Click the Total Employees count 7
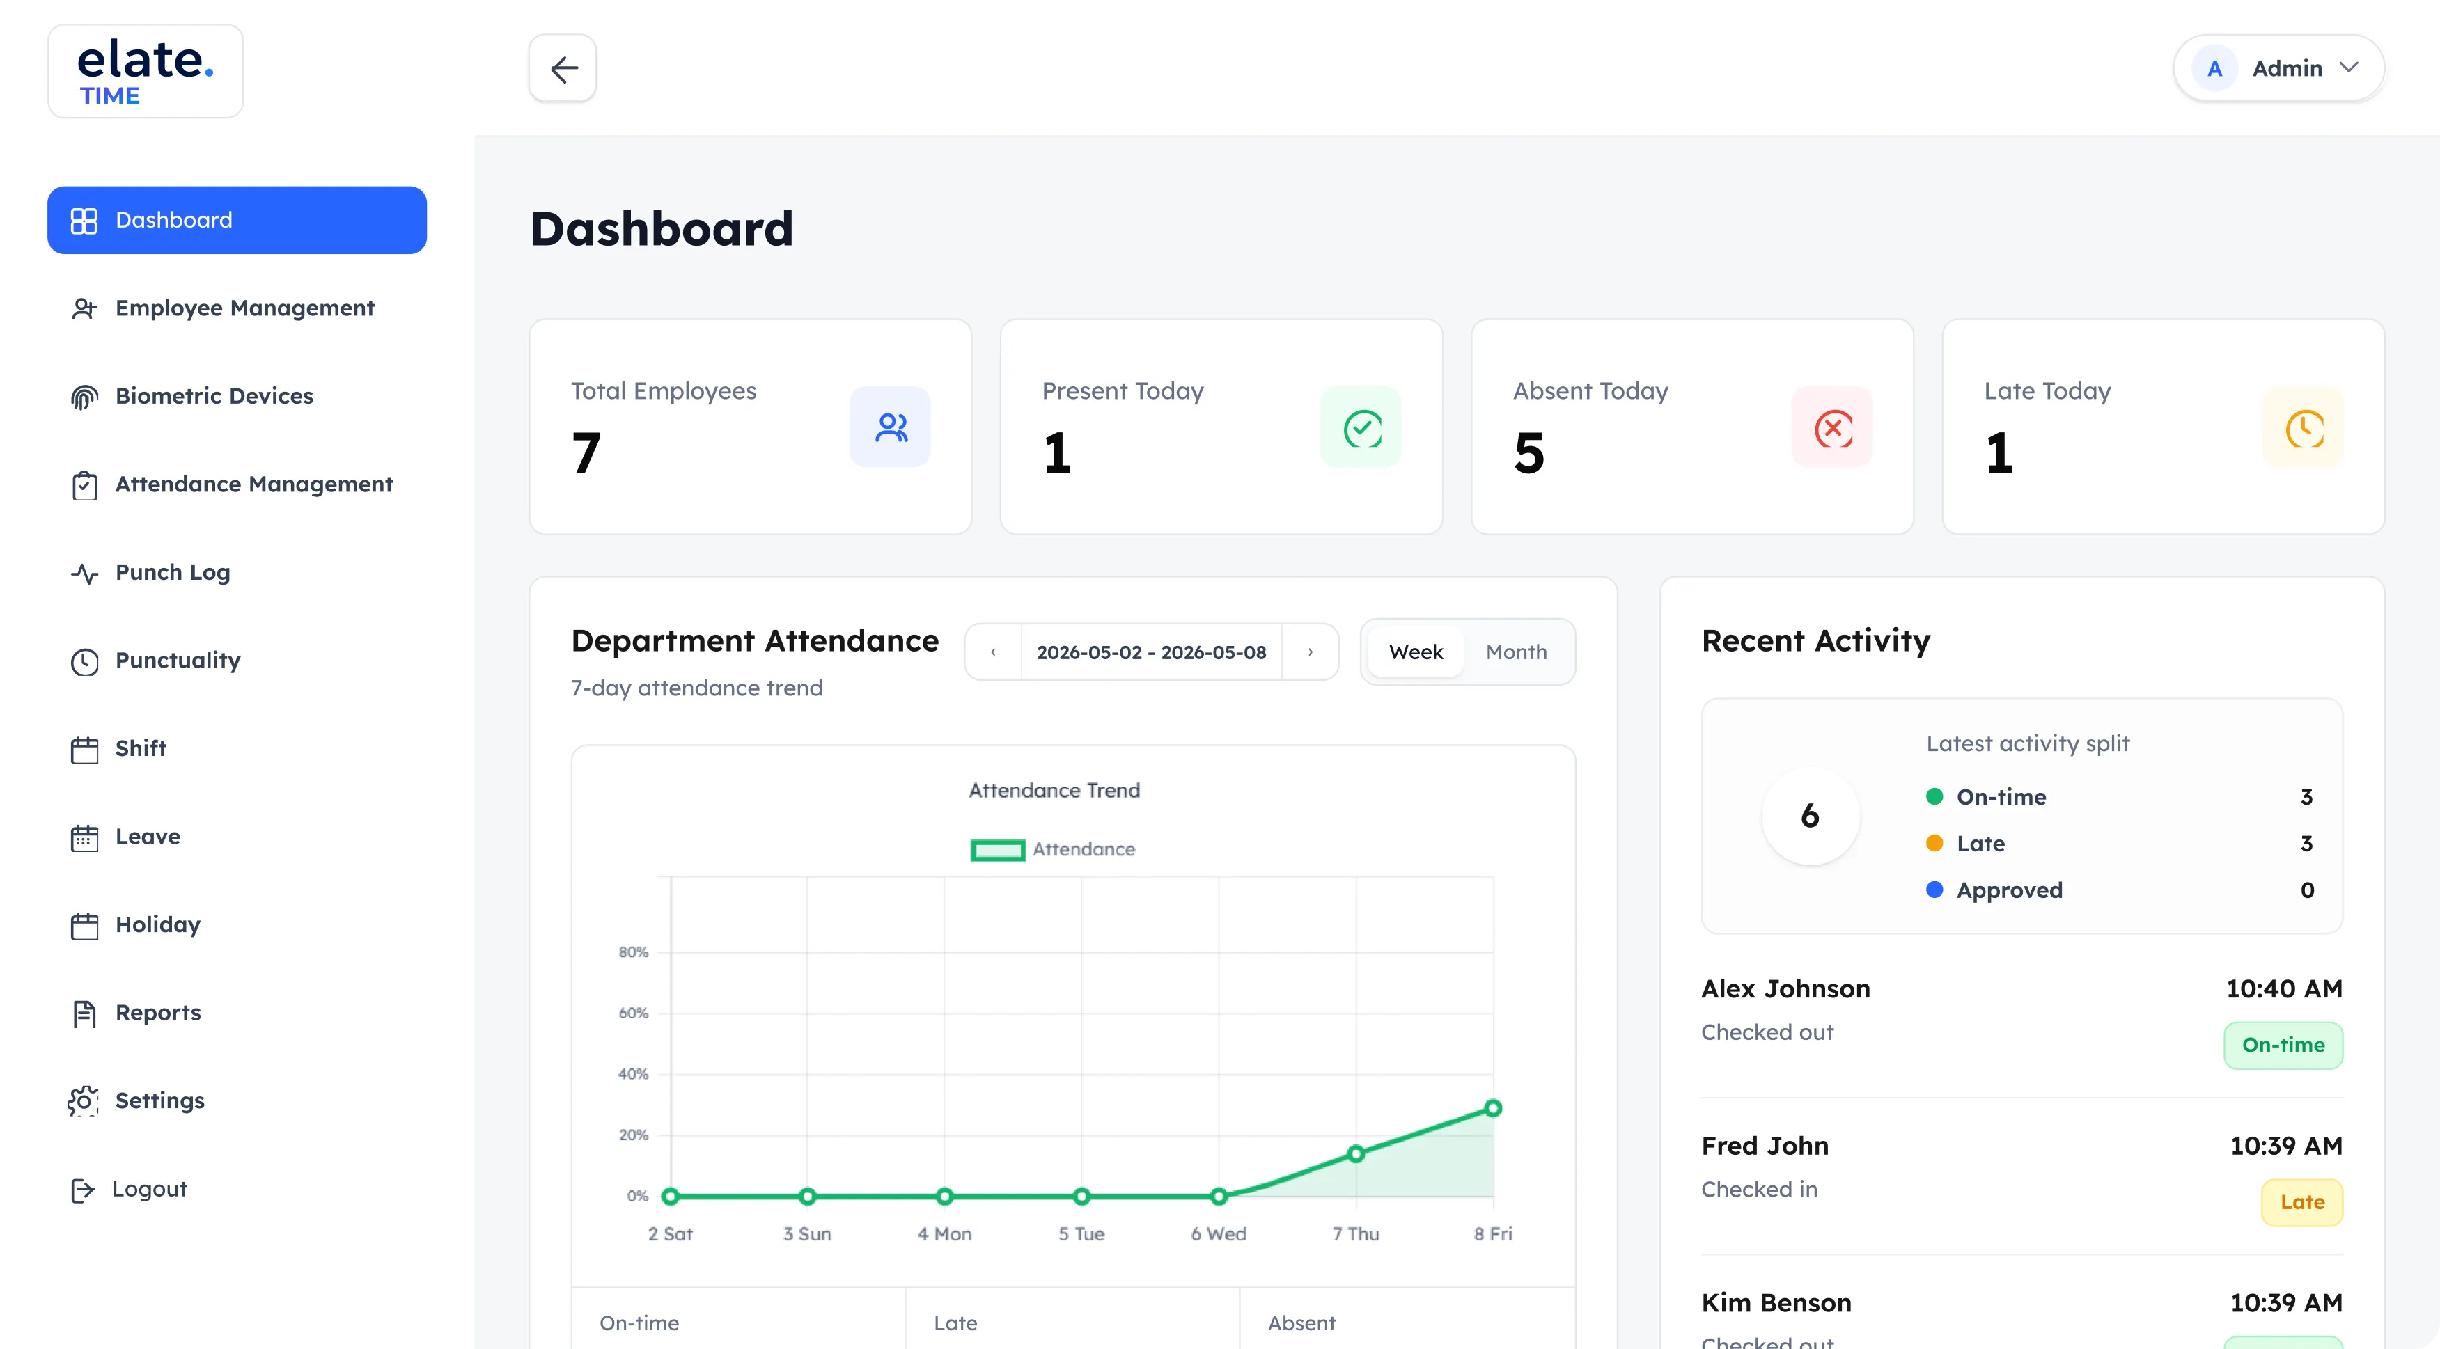The width and height of the screenshot is (2440, 1349). point(586,452)
